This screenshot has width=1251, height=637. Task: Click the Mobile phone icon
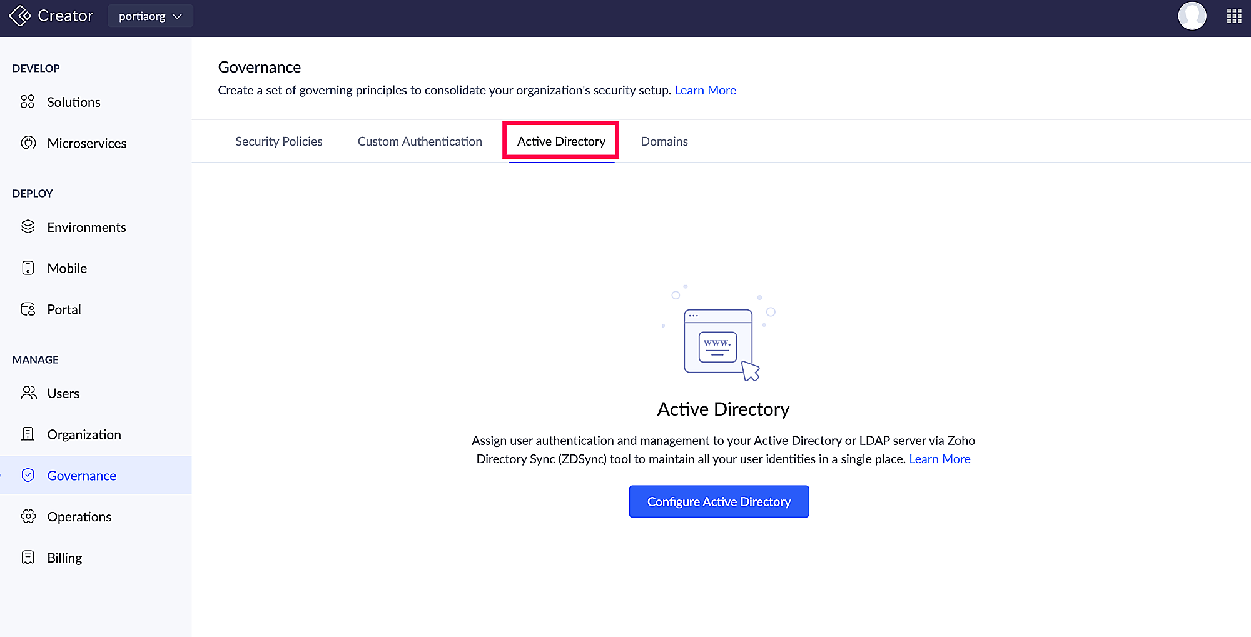(28, 268)
